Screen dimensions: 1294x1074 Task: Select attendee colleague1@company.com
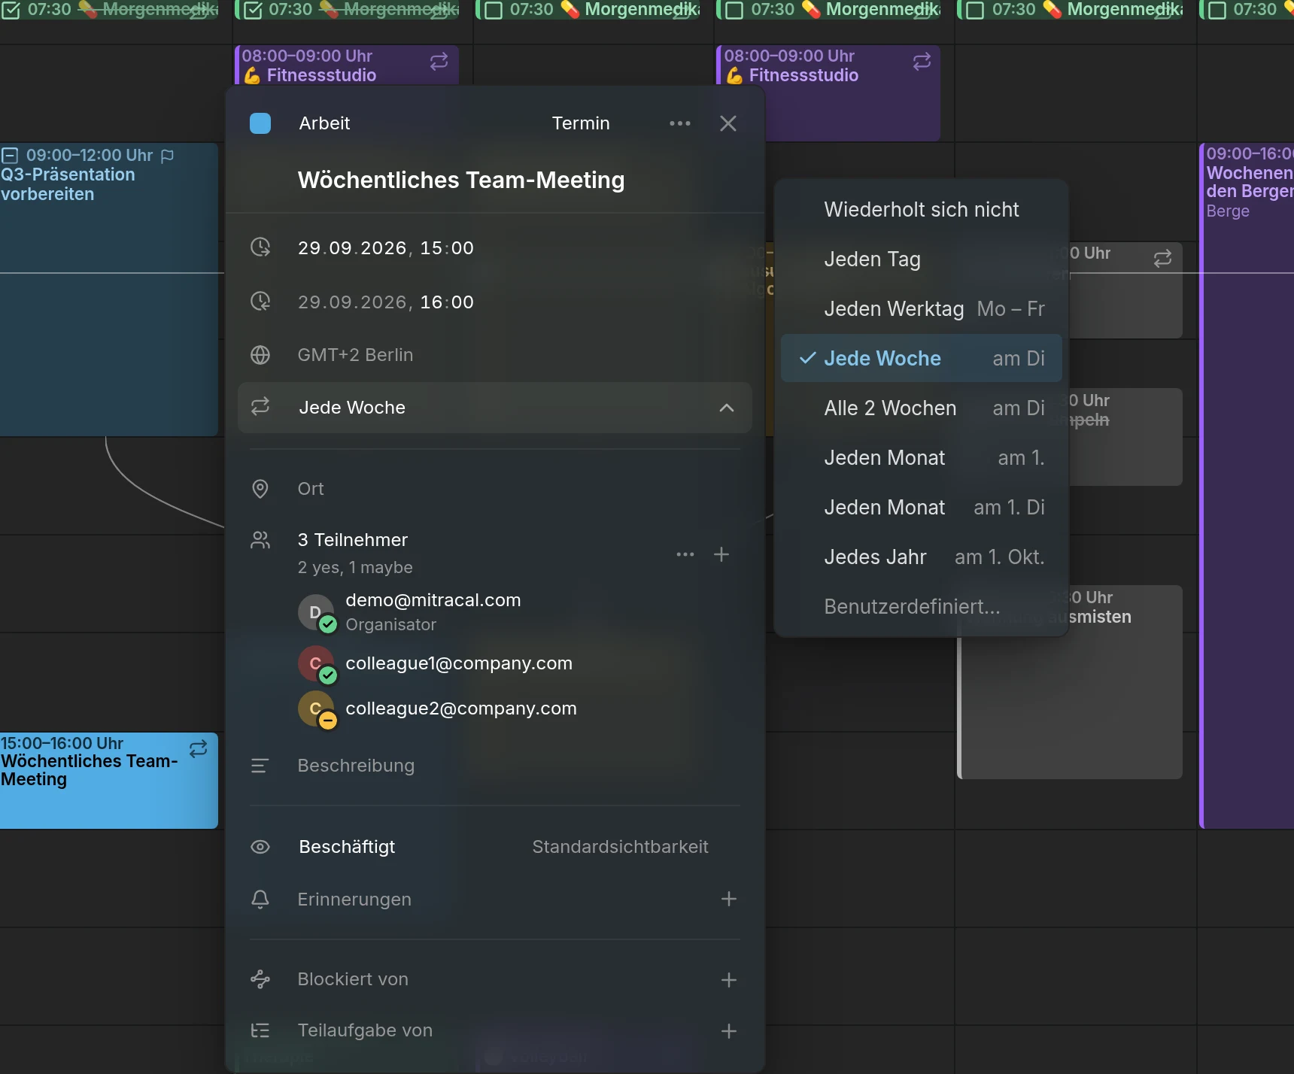click(459, 663)
